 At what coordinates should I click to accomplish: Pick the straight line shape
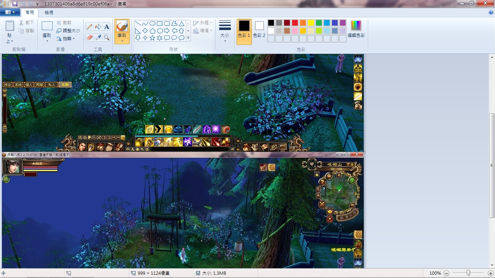pyautogui.click(x=138, y=24)
